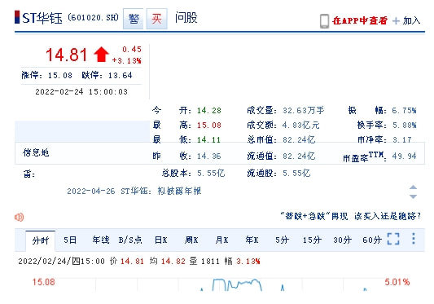
Task: Click the 涨停 limit-up value 15.08
Action: 60,75
